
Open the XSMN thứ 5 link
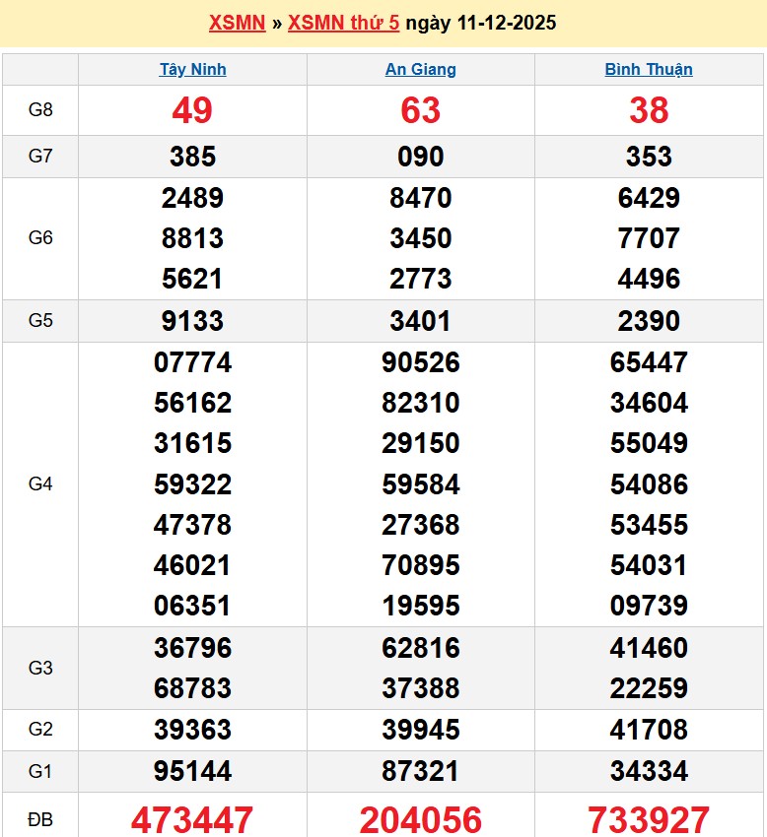343,23
